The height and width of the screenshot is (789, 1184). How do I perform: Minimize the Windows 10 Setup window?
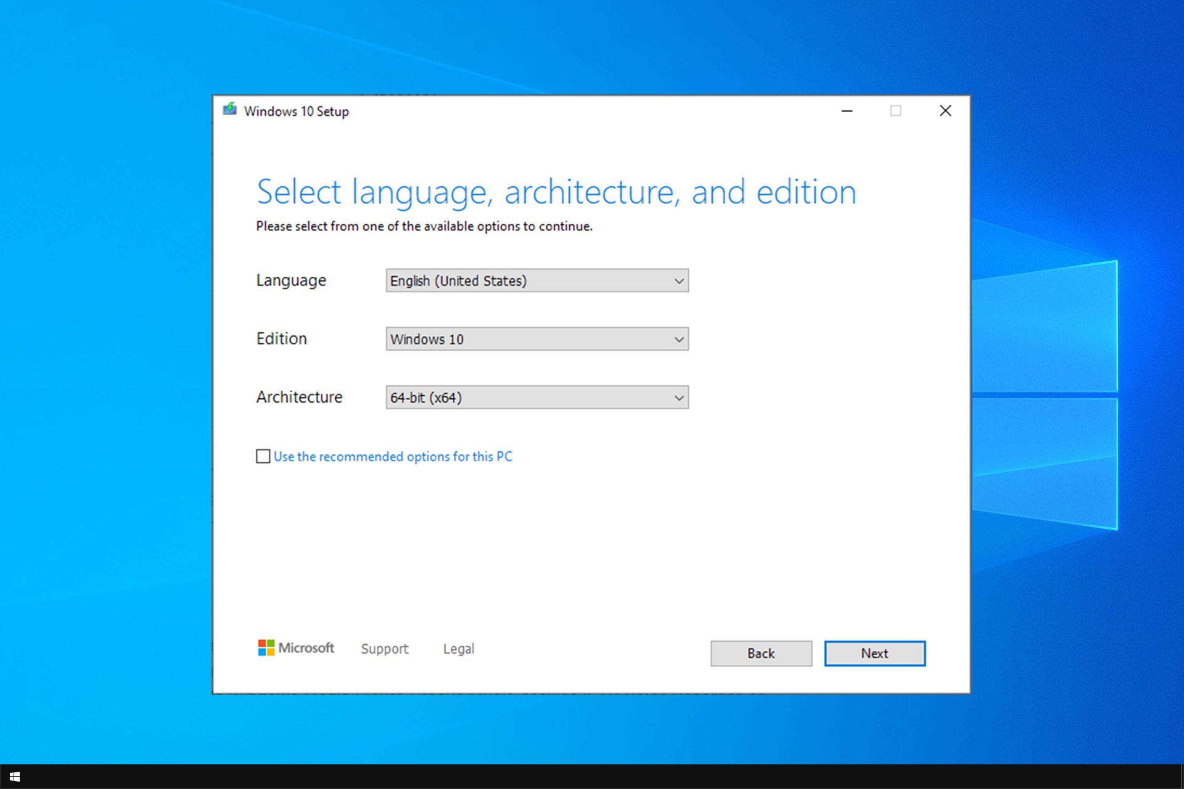(847, 111)
